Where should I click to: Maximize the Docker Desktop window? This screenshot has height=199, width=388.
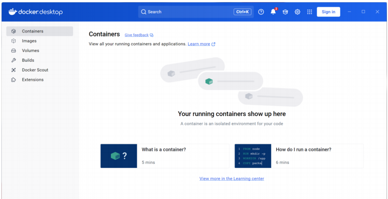tap(363, 11)
